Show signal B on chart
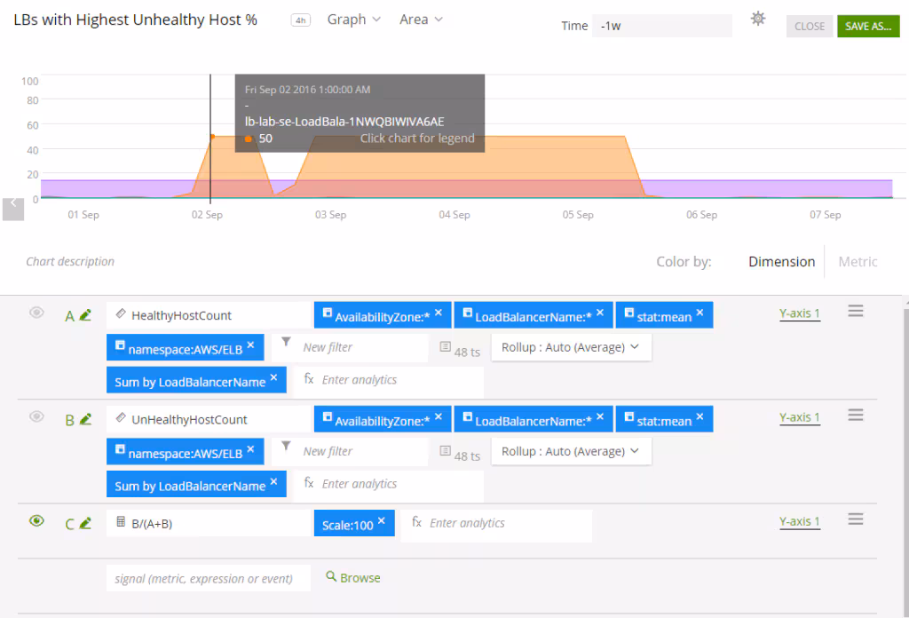Viewport: 909px width, 618px height. pos(36,416)
